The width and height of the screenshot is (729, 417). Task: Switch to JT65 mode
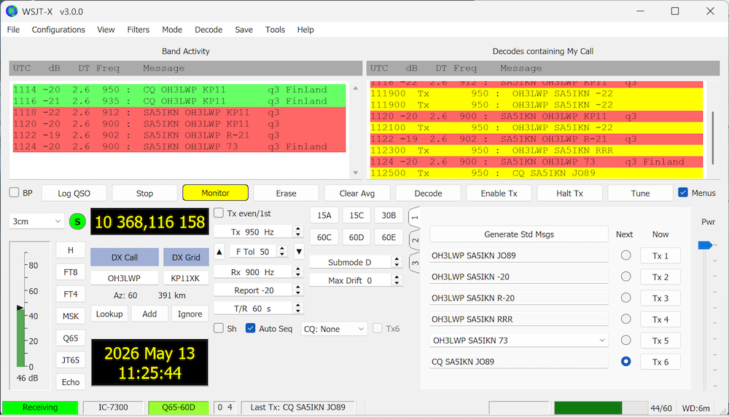pyautogui.click(x=71, y=360)
